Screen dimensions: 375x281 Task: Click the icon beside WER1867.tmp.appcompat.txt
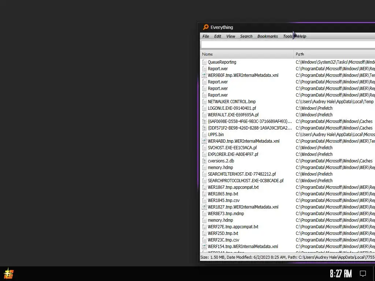[x=204, y=187]
